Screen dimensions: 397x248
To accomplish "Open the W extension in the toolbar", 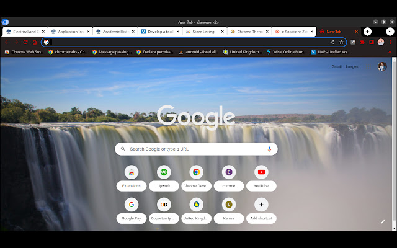I will (353, 42).
